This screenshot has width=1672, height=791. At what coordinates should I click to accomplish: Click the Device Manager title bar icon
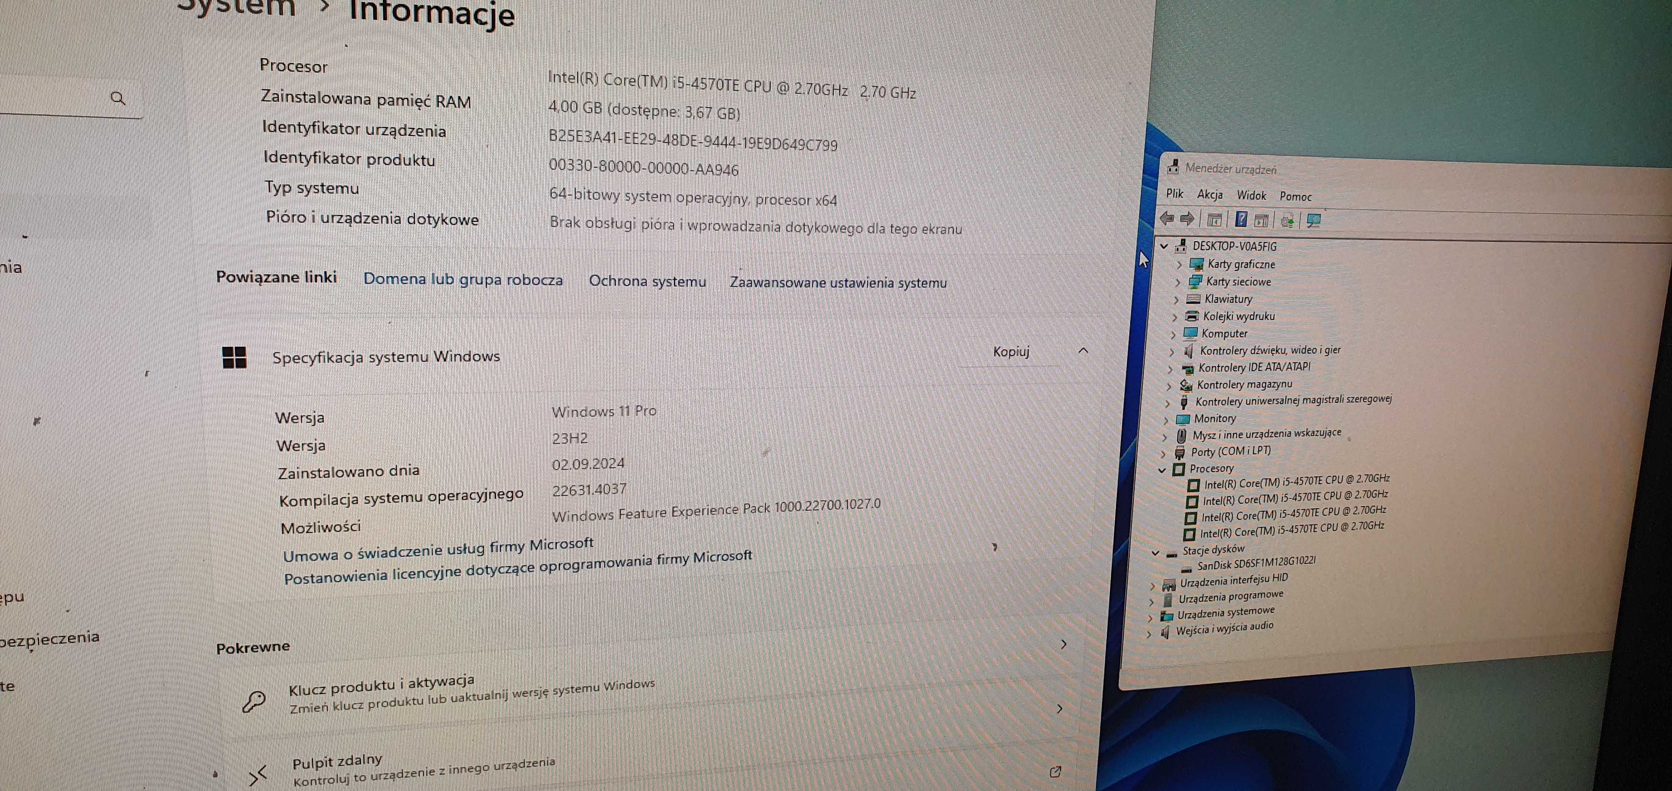pyautogui.click(x=1173, y=167)
